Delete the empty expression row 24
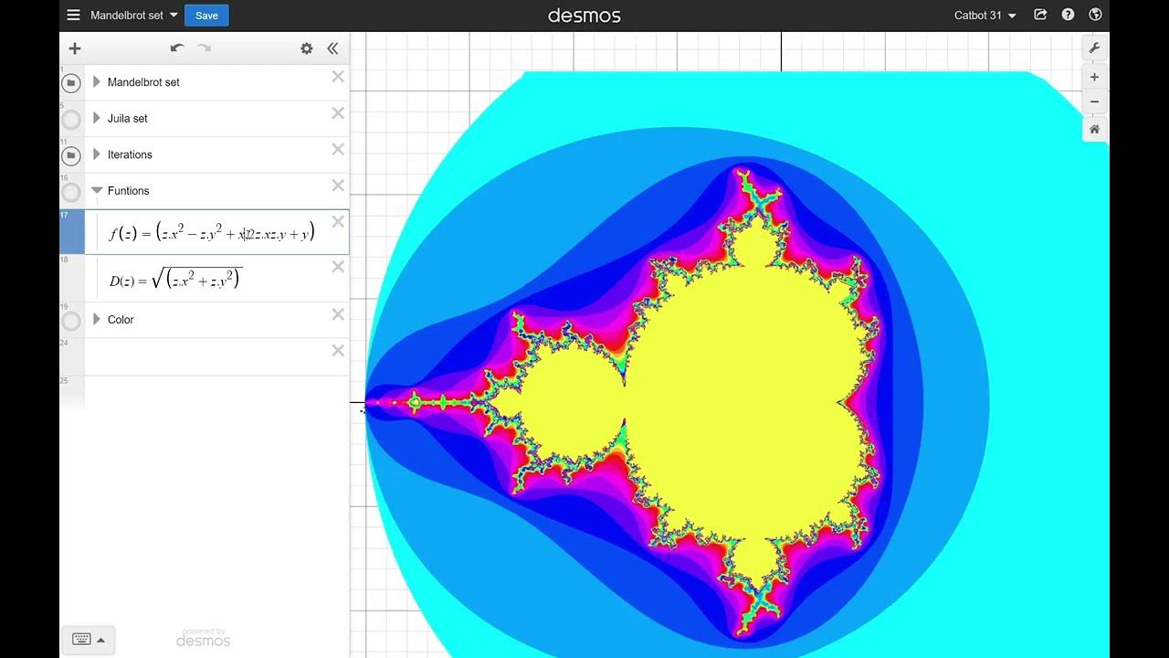The height and width of the screenshot is (658, 1169). pos(338,351)
